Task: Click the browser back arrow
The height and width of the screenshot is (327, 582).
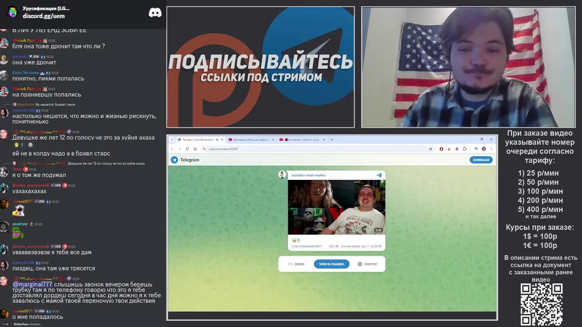Action: [x=172, y=149]
